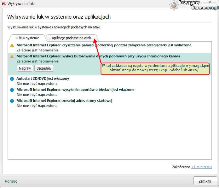The width and height of the screenshot is (219, 188).
Task: Click the yellow annotation callout box
Action: (155, 68)
